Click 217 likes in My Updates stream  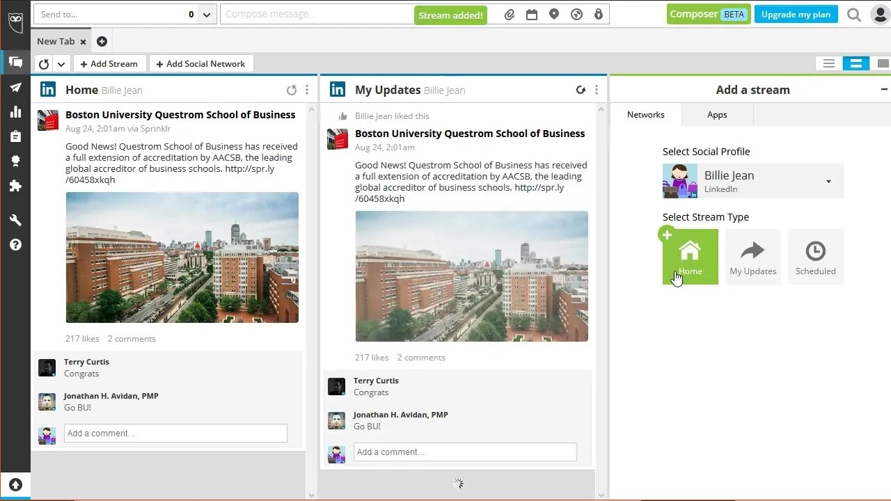coord(372,358)
